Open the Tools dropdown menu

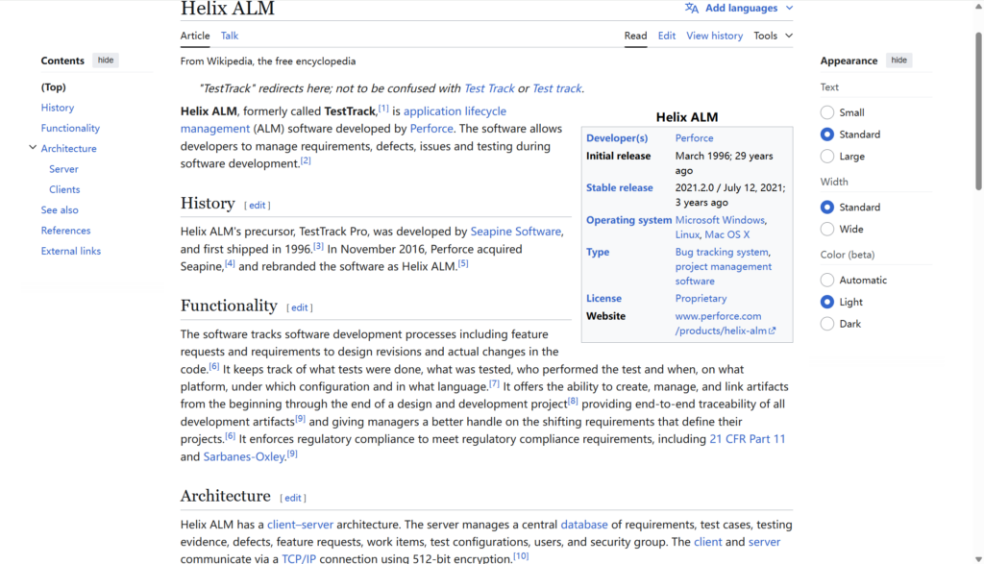tap(773, 36)
